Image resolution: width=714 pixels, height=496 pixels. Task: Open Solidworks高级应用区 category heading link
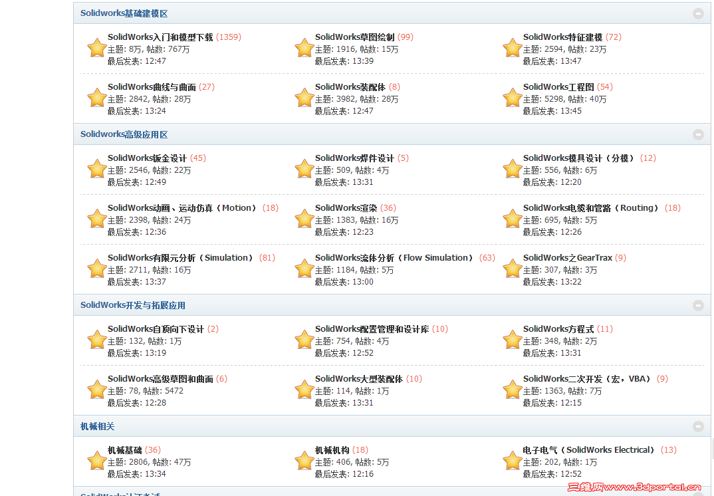124,134
